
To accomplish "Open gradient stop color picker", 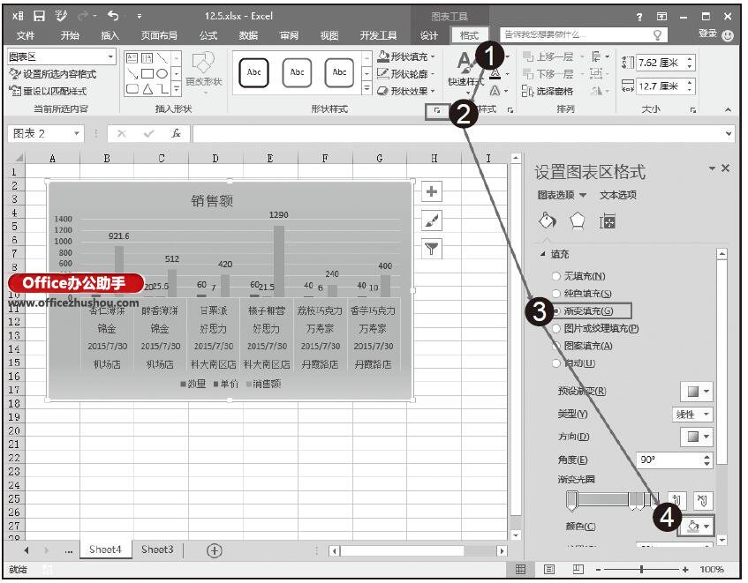I will click(697, 526).
